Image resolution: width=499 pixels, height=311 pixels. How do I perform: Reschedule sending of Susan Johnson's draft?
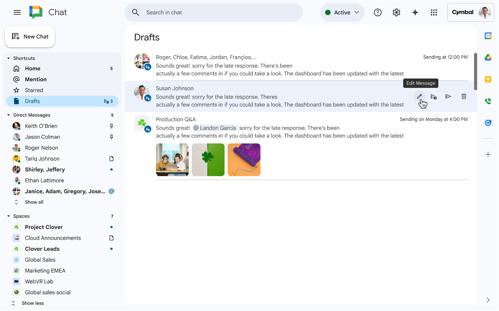point(434,96)
